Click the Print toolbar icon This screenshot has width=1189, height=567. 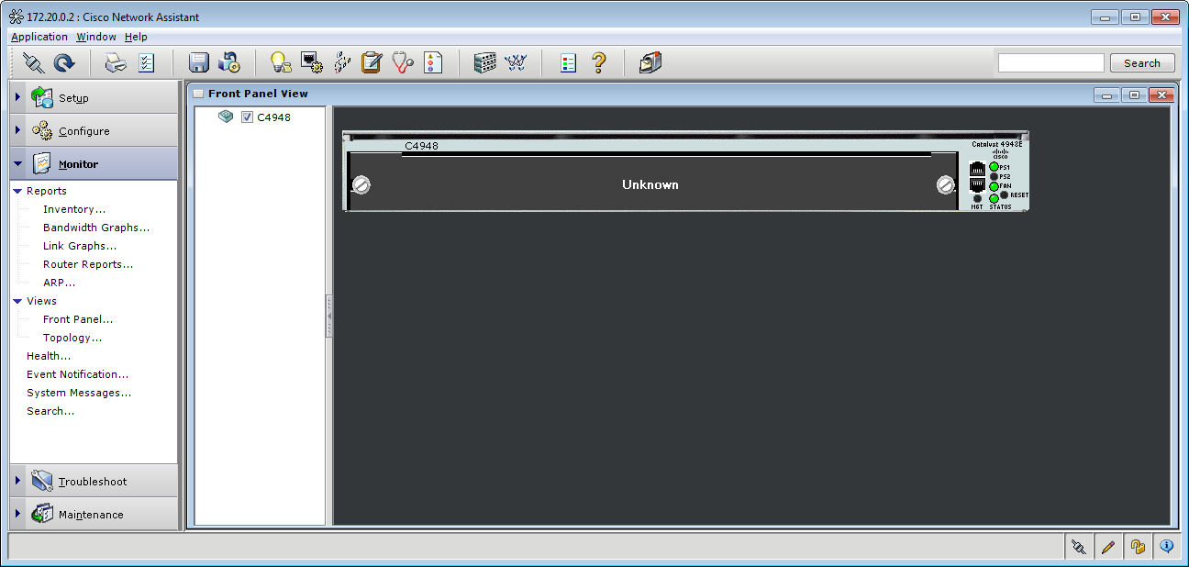(116, 62)
